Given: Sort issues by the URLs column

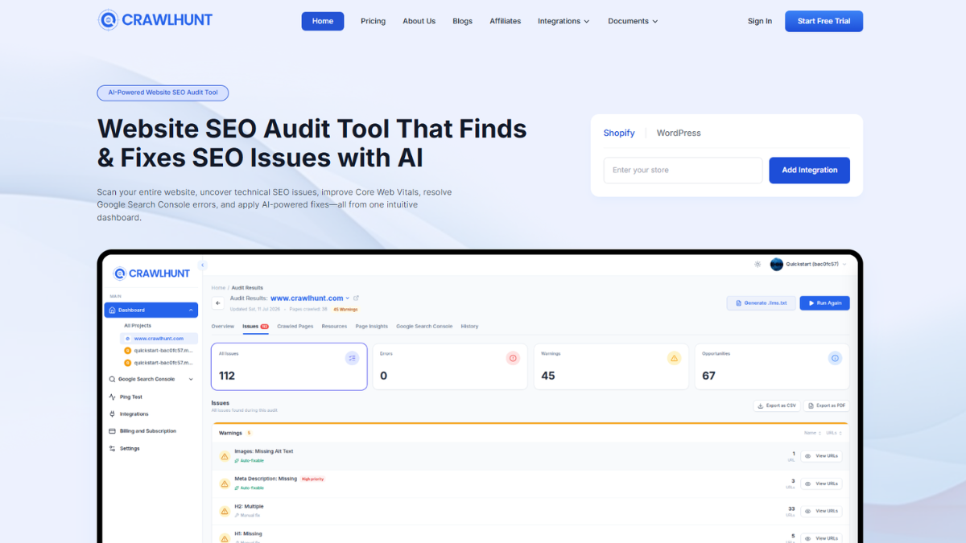Looking at the screenshot, I should tap(834, 433).
